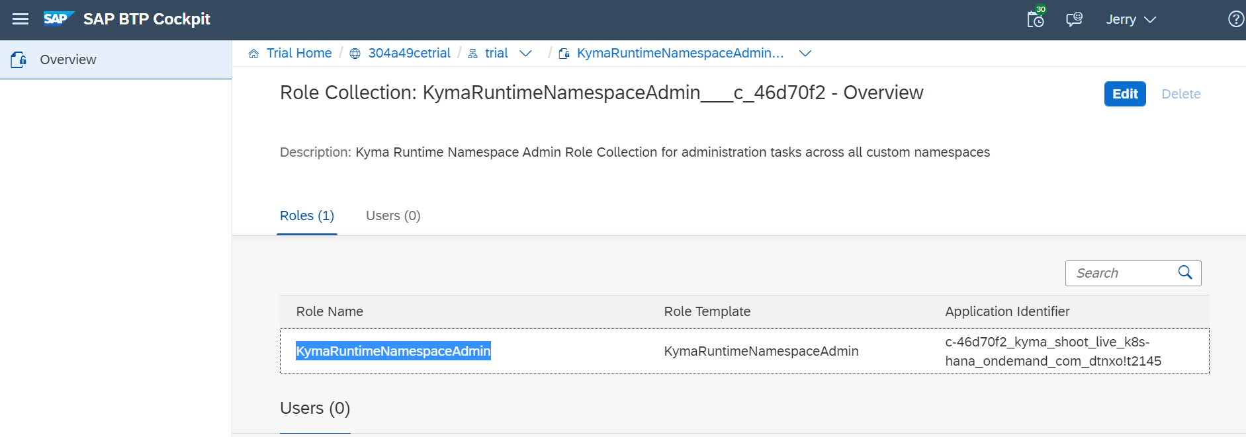Screen dimensions: 1246x437
Task: Expand the Jerry user menu
Action: tap(1131, 20)
